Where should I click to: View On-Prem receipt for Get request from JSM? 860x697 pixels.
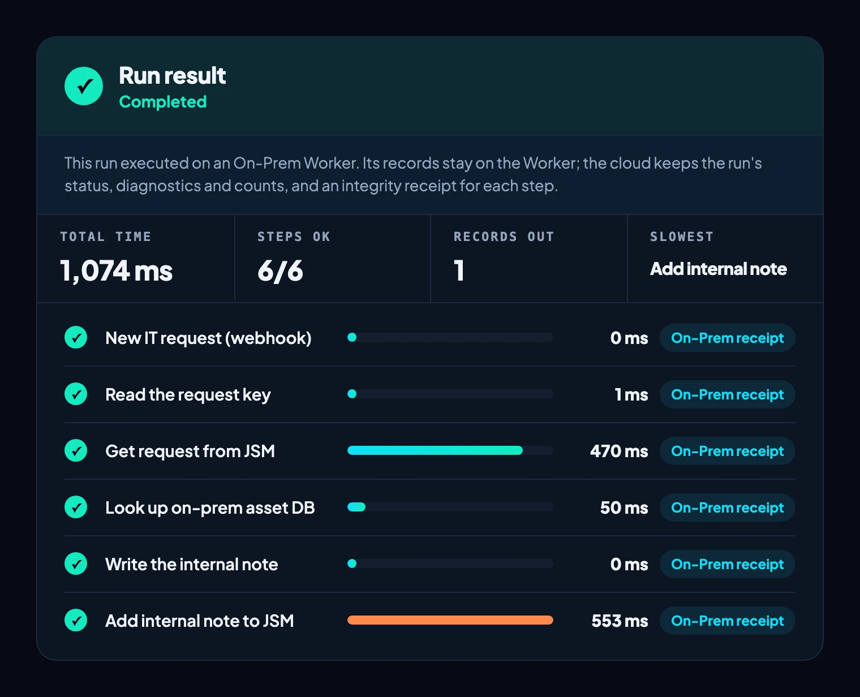pos(727,451)
